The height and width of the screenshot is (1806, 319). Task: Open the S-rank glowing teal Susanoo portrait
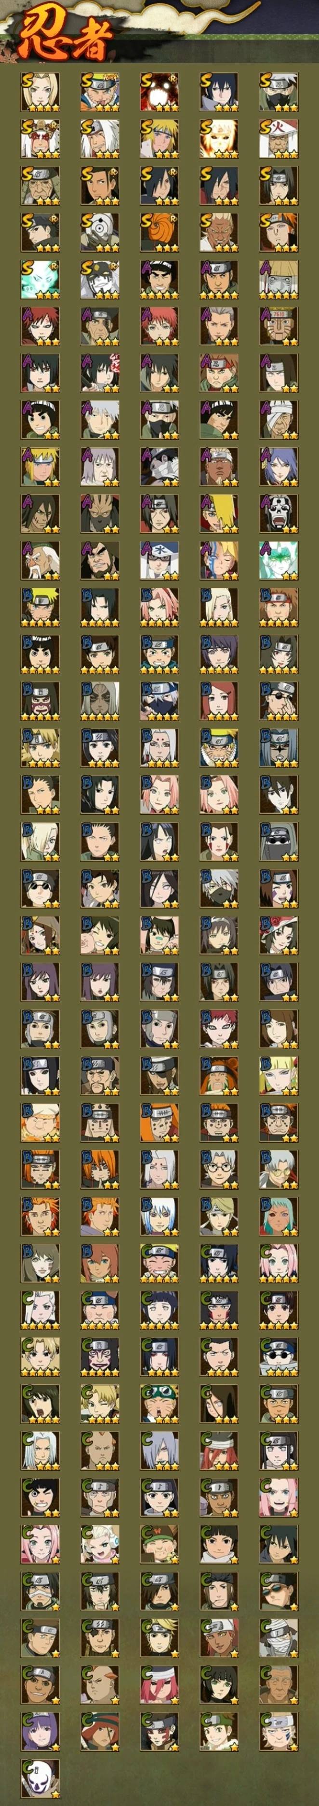tap(40, 279)
